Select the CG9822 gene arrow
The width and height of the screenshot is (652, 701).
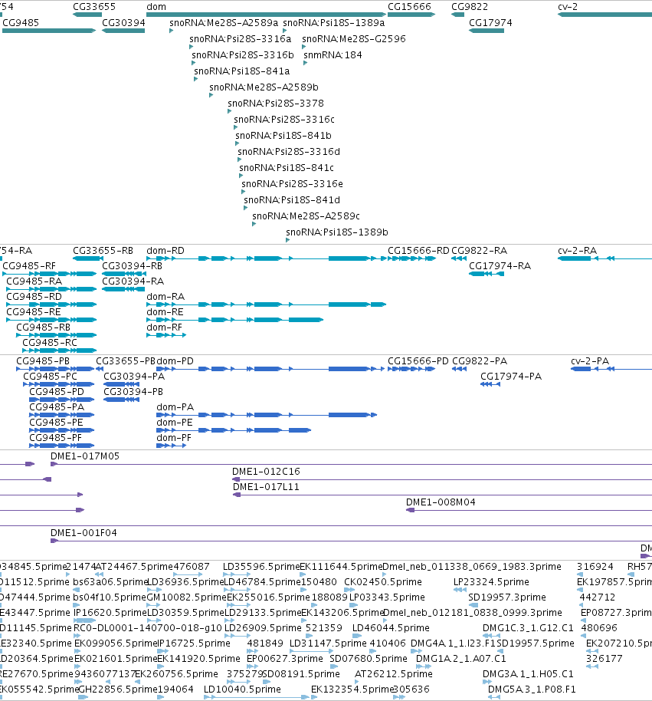457,15
